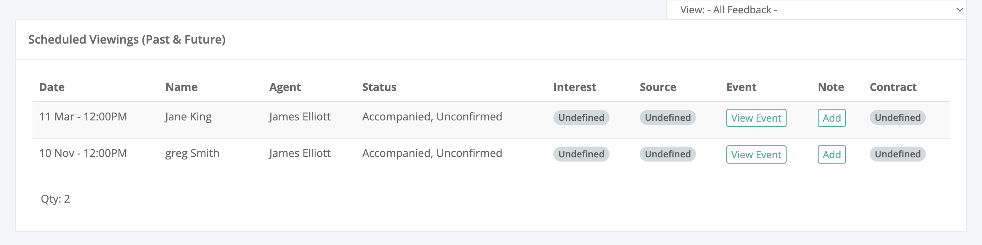
Task: View Event for greg Smith viewing
Action: [756, 154]
